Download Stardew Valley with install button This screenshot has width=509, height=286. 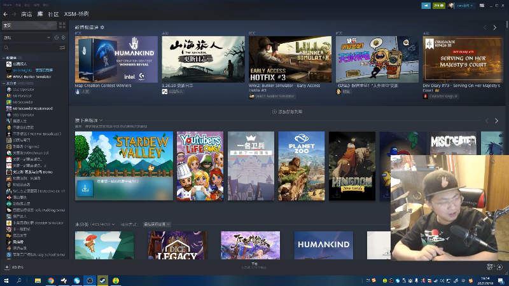[85, 188]
